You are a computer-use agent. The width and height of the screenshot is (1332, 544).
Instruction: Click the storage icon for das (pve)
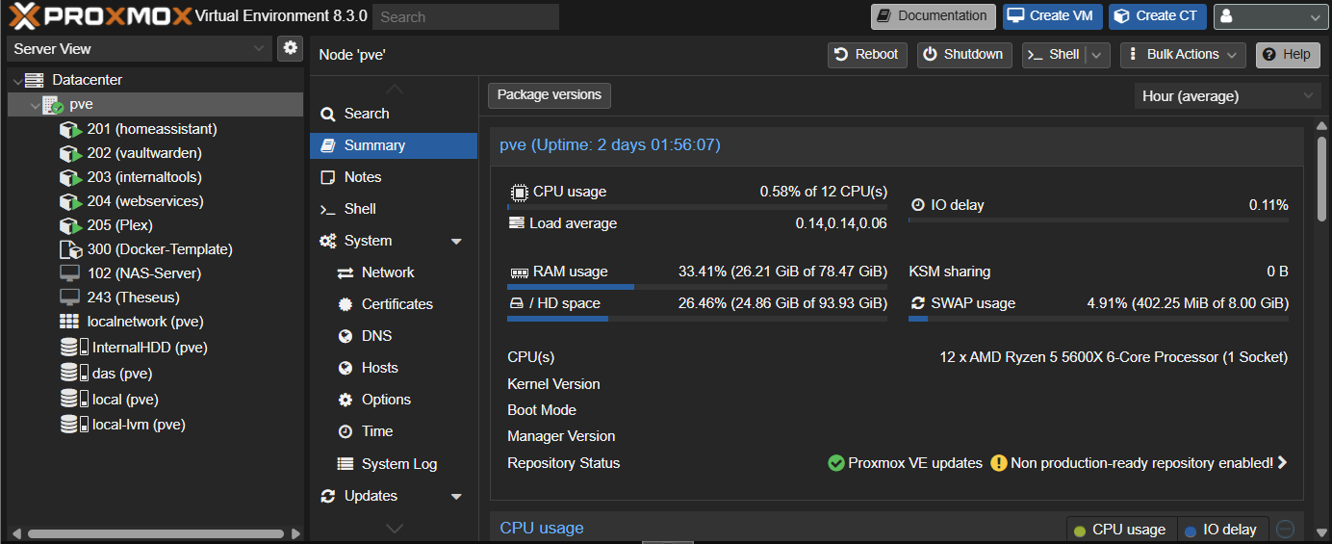pyautogui.click(x=73, y=374)
